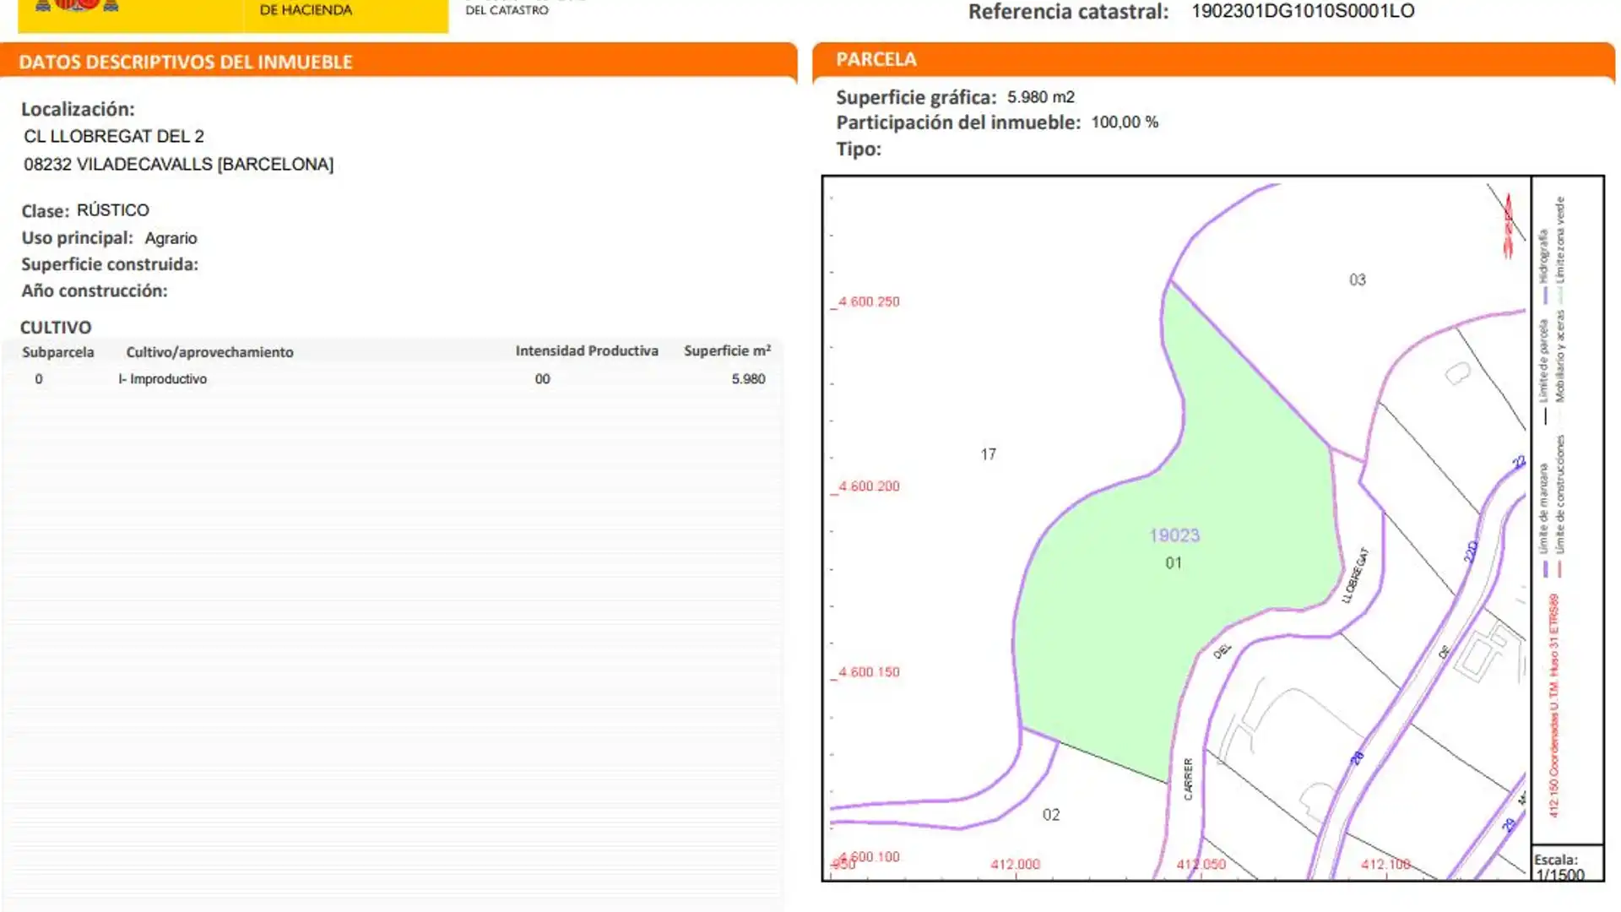Click the cadastral reference 1902301DG1010S0001LO

click(1302, 11)
